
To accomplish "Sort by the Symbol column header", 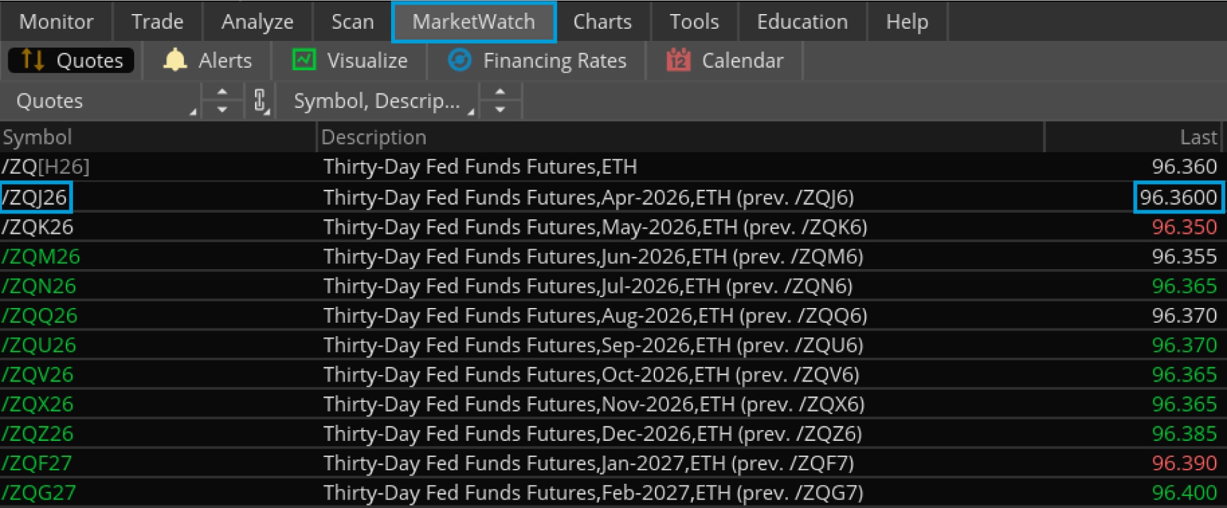I will [158, 137].
